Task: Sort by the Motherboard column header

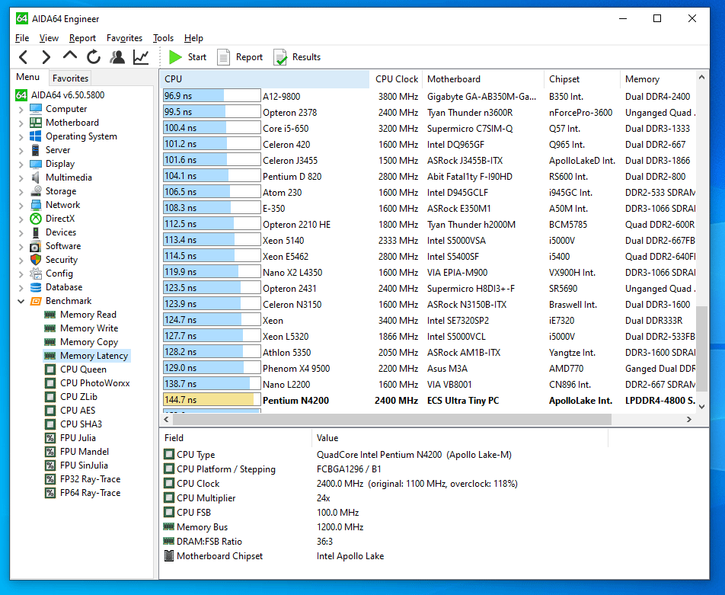Action: [483, 79]
